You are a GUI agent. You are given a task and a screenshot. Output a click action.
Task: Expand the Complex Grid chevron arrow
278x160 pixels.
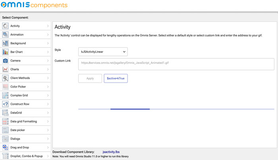tap(48, 95)
